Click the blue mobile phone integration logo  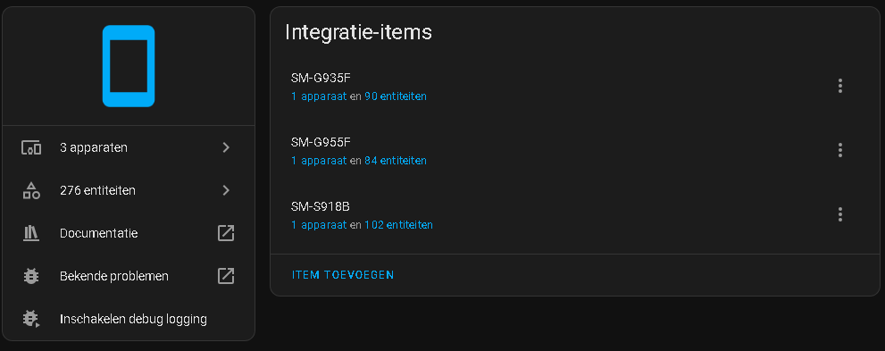129,66
